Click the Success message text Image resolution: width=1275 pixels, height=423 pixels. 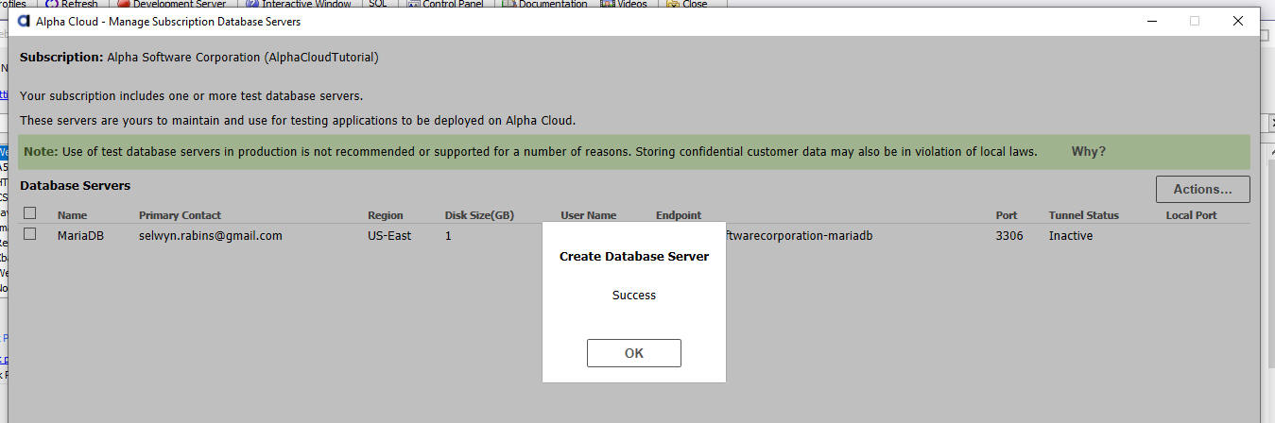(633, 295)
